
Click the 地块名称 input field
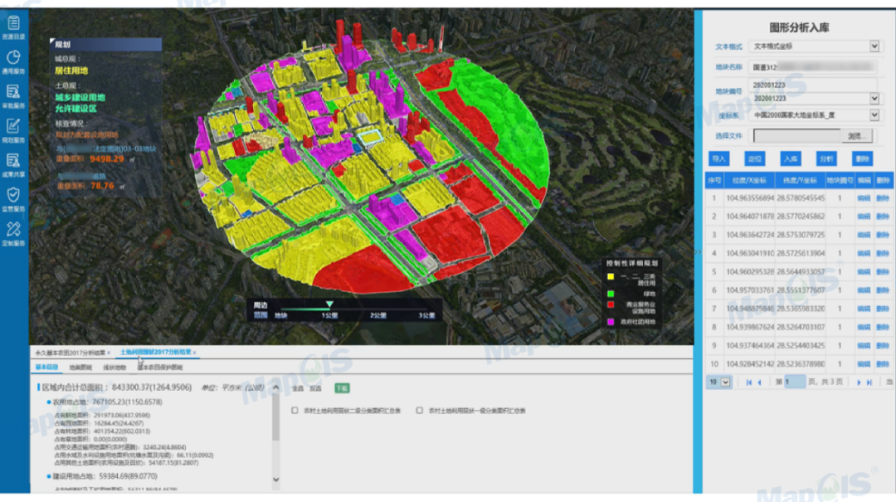click(x=813, y=67)
